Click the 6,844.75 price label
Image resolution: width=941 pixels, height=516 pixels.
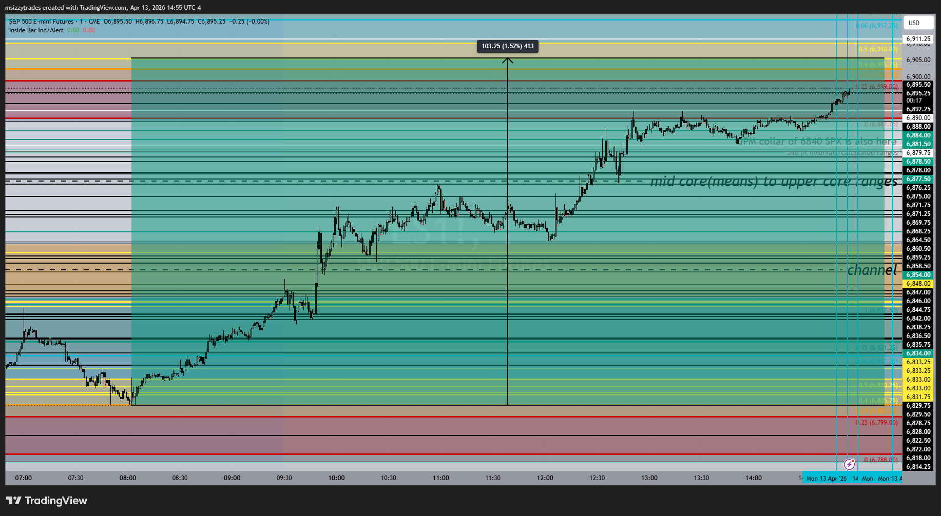click(918, 310)
